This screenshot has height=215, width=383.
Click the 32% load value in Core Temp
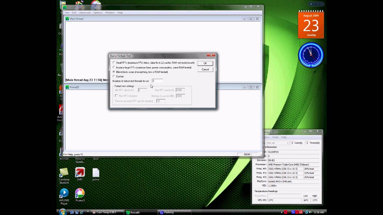click(x=311, y=173)
